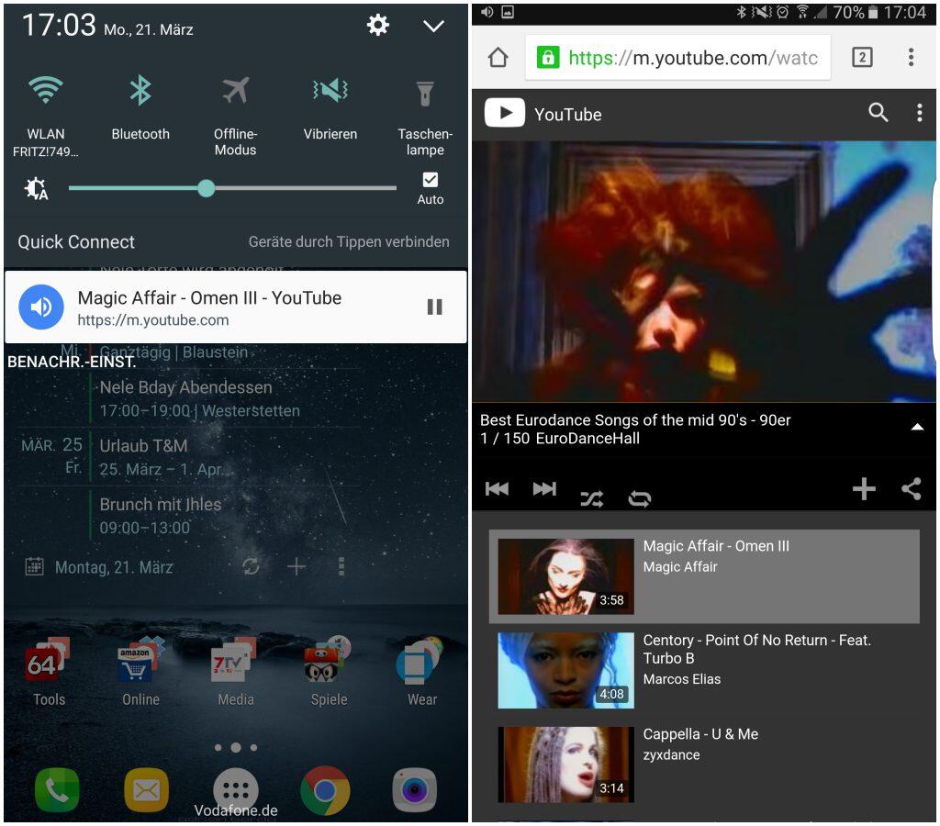Open the app drawer
The height and width of the screenshot is (826, 940).
coord(236,790)
